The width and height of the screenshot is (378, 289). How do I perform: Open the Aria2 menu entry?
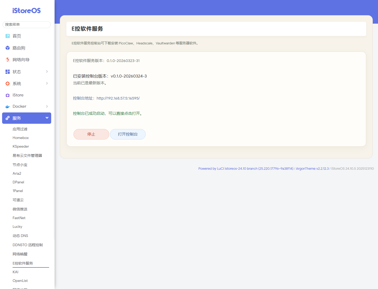tap(17, 173)
